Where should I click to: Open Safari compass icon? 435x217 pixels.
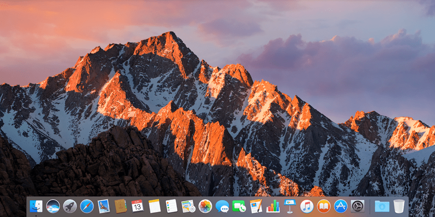click(x=87, y=206)
